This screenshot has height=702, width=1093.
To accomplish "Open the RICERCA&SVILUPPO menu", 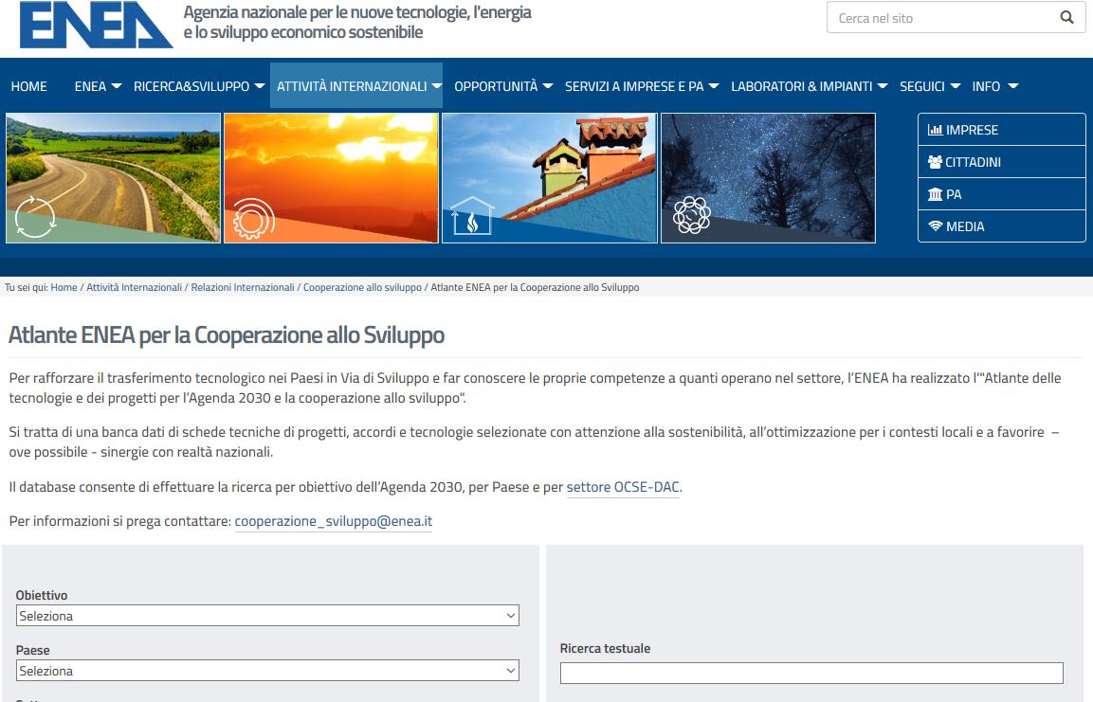I will [199, 86].
